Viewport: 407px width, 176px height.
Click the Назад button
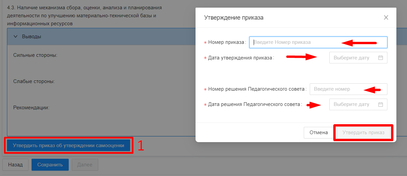16,164
